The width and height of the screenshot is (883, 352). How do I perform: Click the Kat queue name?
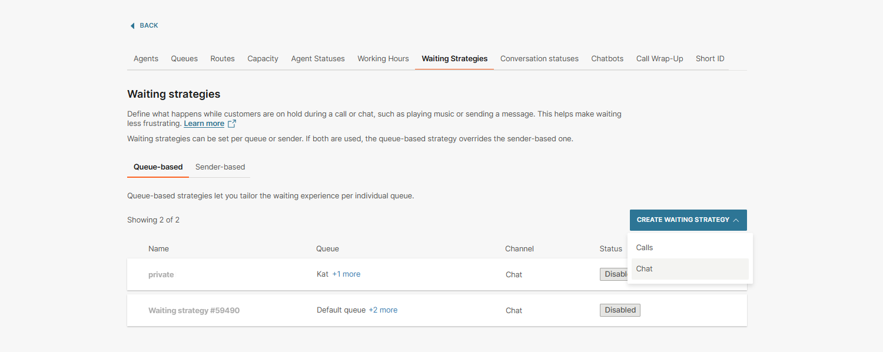click(x=323, y=274)
